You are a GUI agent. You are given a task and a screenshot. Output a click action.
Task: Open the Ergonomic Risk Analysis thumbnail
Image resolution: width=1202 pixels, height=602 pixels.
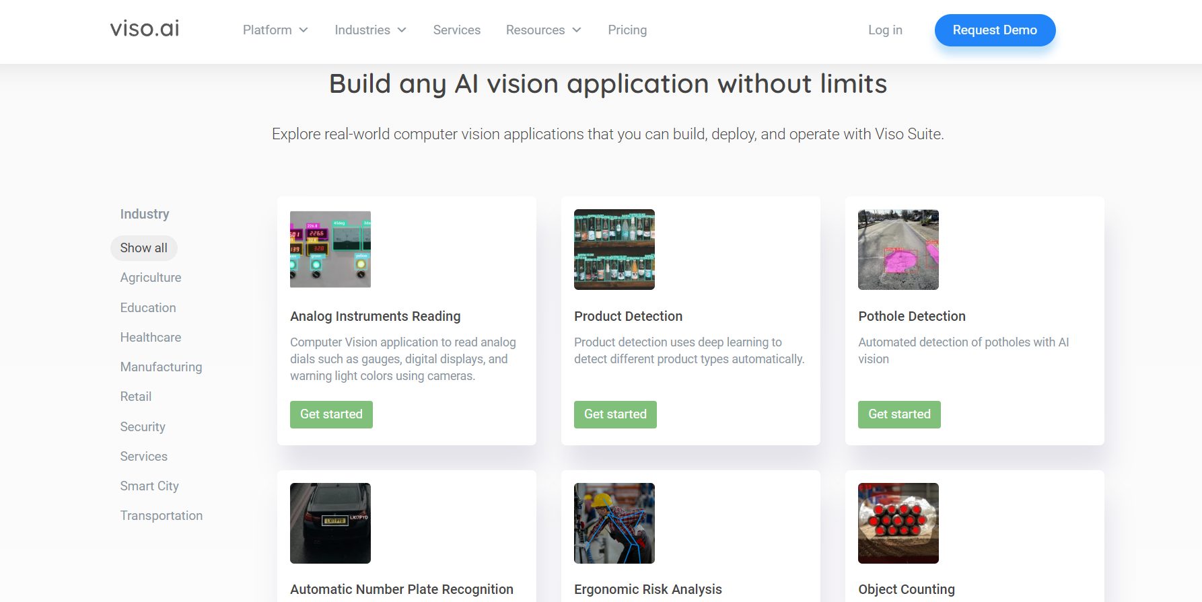click(x=614, y=523)
